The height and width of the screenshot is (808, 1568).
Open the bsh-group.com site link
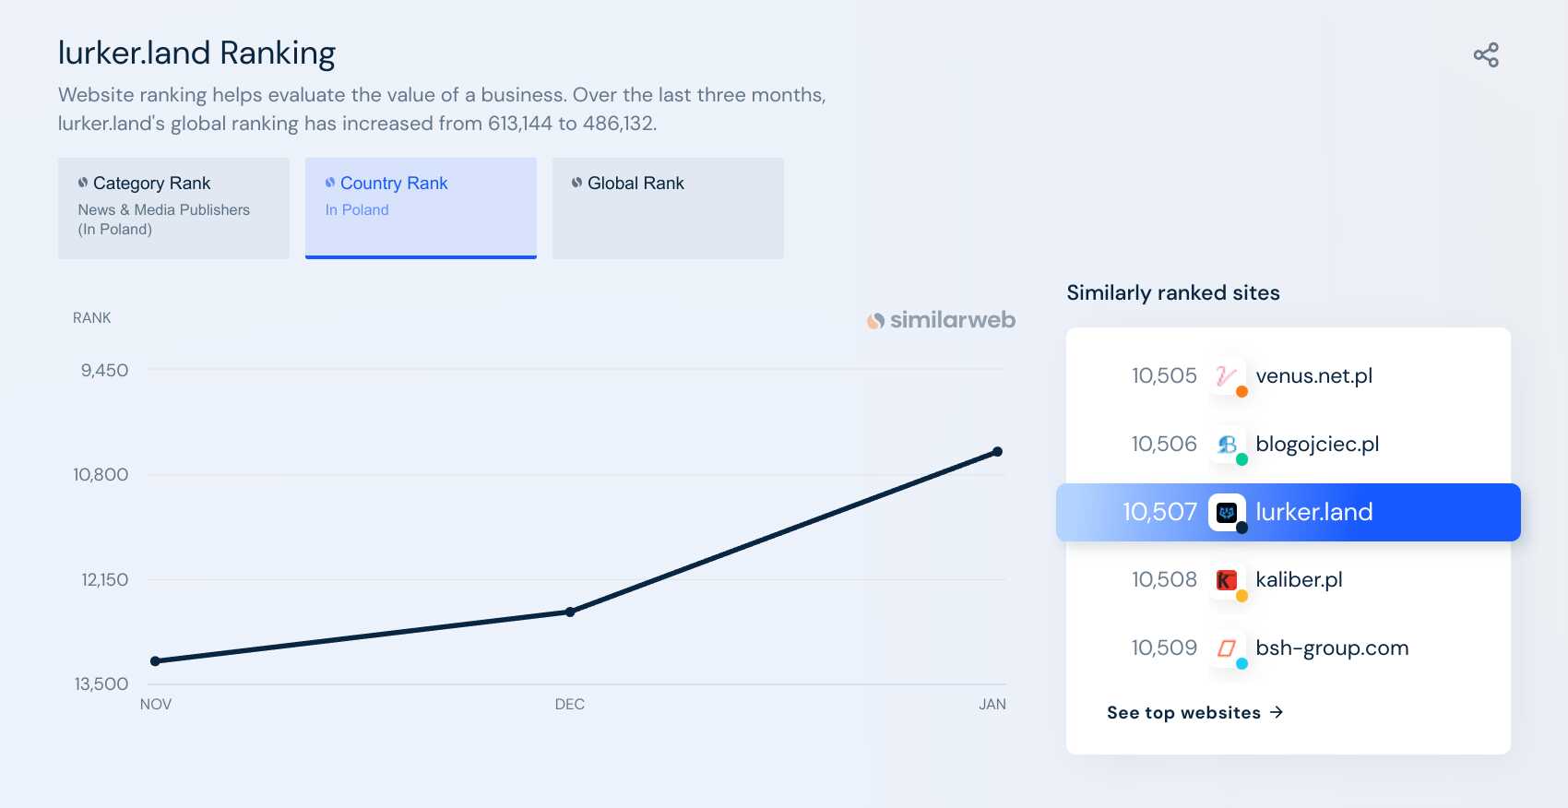[x=1332, y=648]
